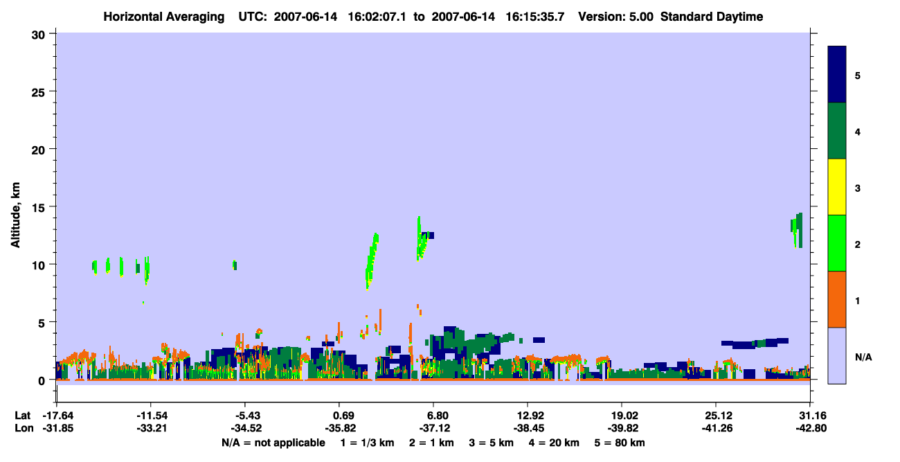Viewport: 900px width, 462px height.
Task: Click the "3 = 5 km" legend note
Action: click(491, 443)
